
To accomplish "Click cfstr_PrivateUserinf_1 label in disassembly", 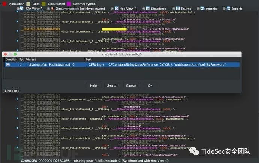I will (77, 129).
